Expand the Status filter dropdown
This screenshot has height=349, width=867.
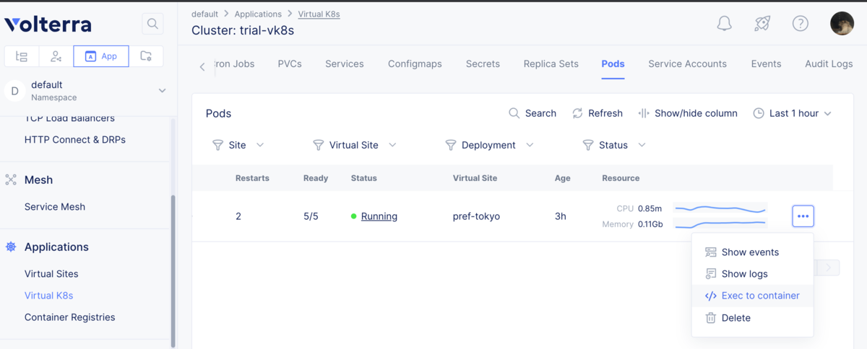[642, 145]
